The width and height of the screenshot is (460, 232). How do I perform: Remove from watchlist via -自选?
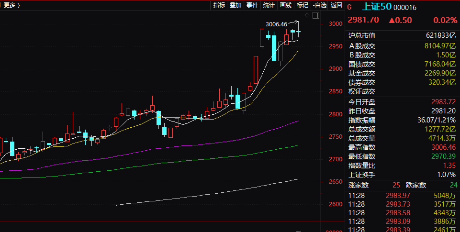click(319, 5)
